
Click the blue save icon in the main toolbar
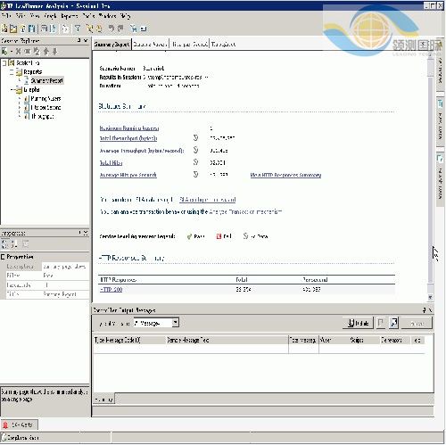(x=32, y=29)
